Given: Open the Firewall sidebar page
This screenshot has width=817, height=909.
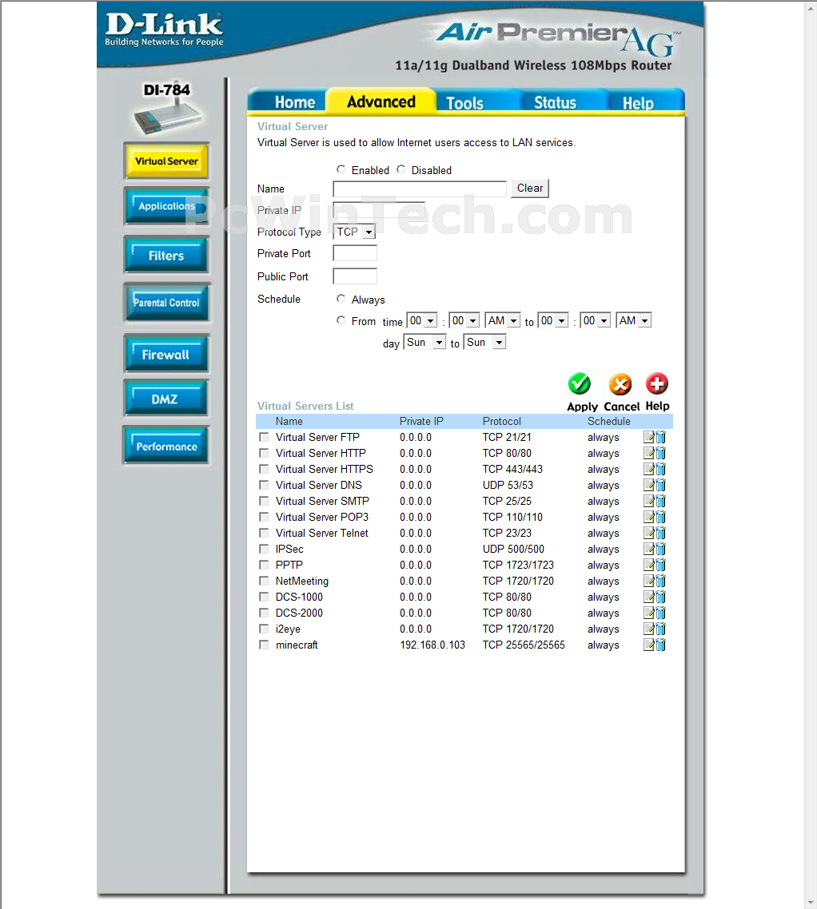Looking at the screenshot, I should 166,354.
